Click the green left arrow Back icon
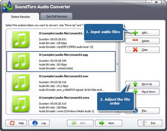Viewport: 167px width, 131px height. (74, 123)
